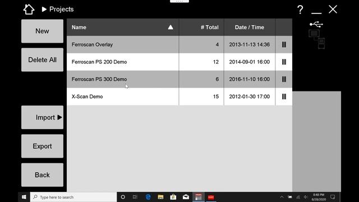The height and width of the screenshot is (202, 359).
Task: Open menu icon for Ferroscan PS 200 Demo
Action: point(284,62)
